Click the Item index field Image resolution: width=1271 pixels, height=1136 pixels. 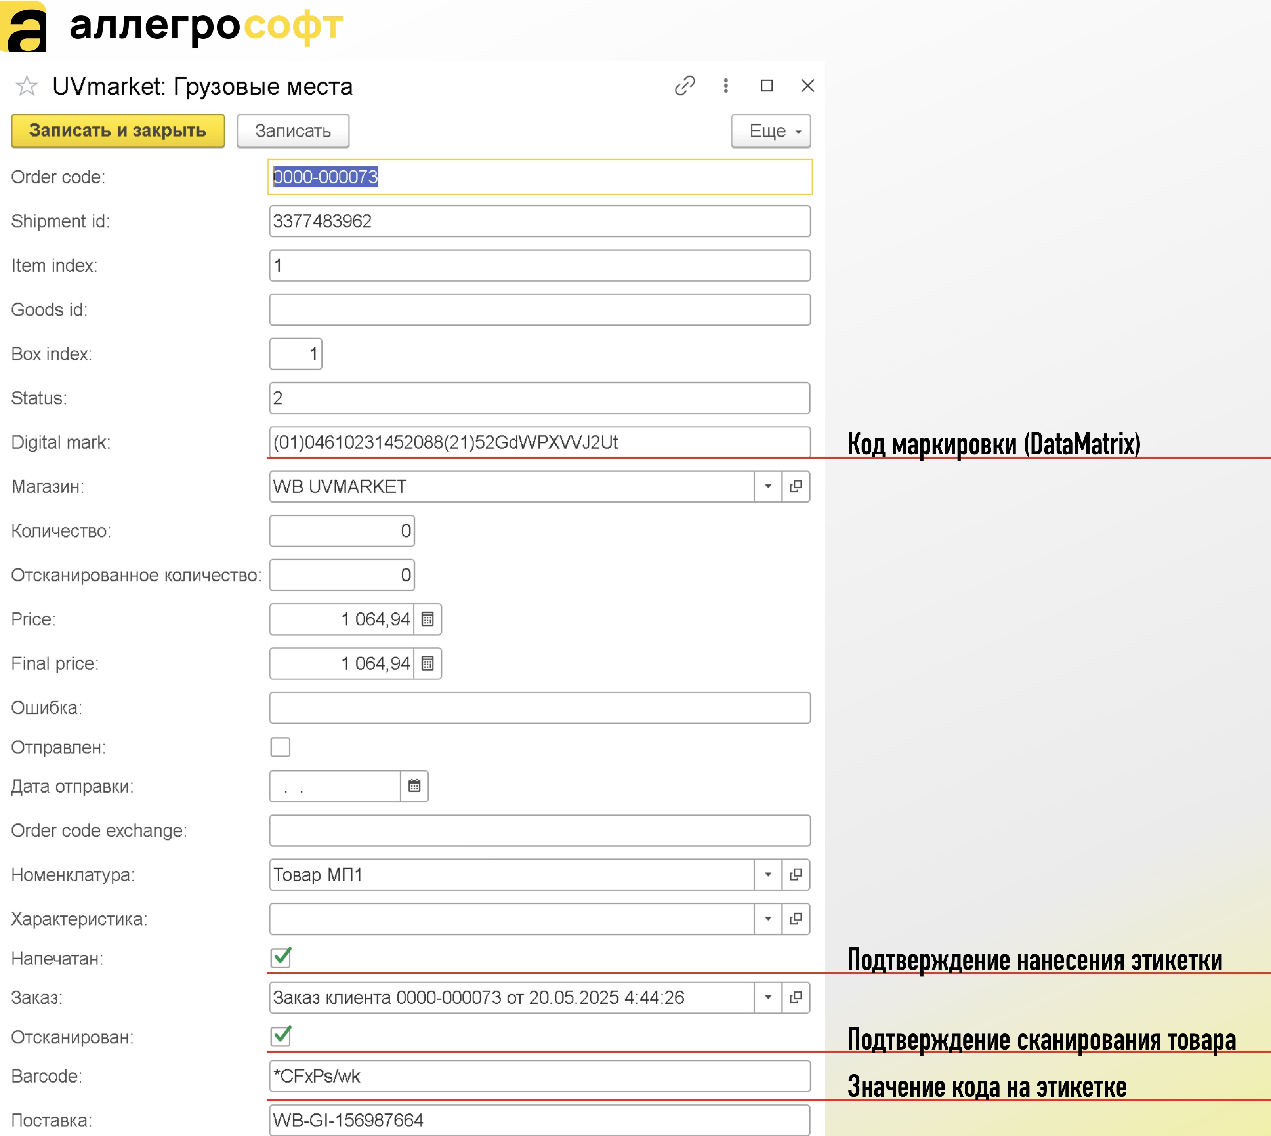click(x=540, y=266)
